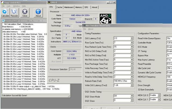Switch to the SPD tab in CPU-Z
This screenshot has width=172, height=109.
86,7
